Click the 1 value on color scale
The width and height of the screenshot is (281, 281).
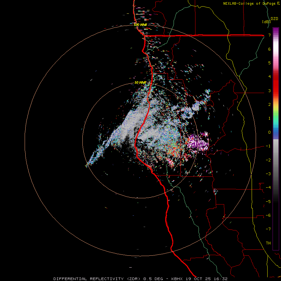(269, 118)
